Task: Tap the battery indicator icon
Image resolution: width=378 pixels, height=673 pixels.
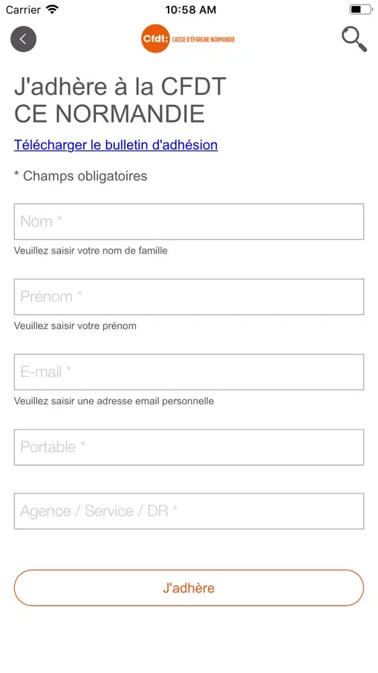Action: 361,9
